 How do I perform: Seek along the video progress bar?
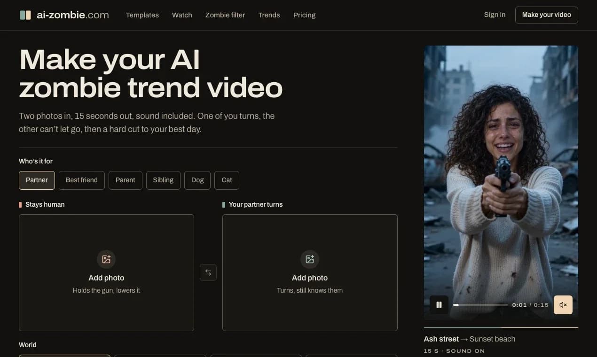pyautogui.click(x=480, y=305)
